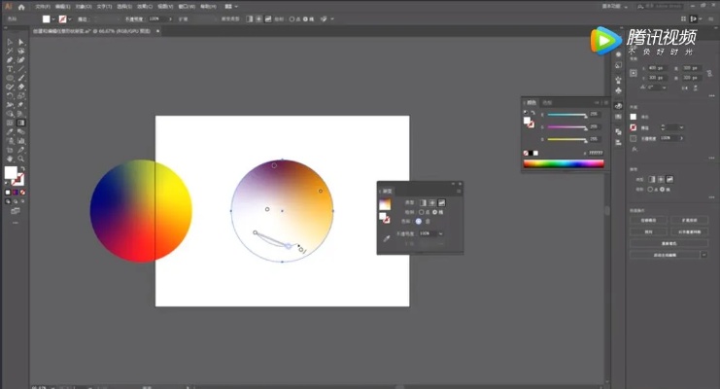The height and width of the screenshot is (389, 720).
Task: Select Lines radio in floating Gradient panel
Action: (x=435, y=212)
